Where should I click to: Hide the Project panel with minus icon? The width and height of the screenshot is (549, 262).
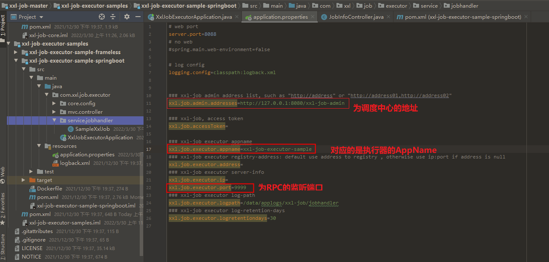click(x=138, y=17)
